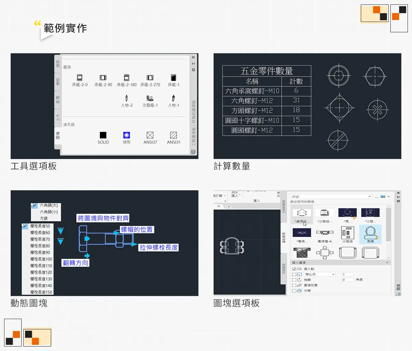Open tool palette properties gear icon
412x351 pixels.
193,70
